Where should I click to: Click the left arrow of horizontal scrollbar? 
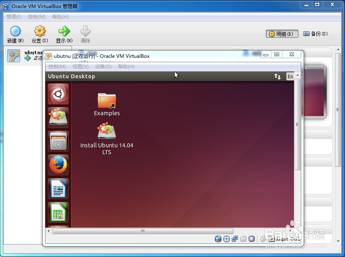coord(49,231)
